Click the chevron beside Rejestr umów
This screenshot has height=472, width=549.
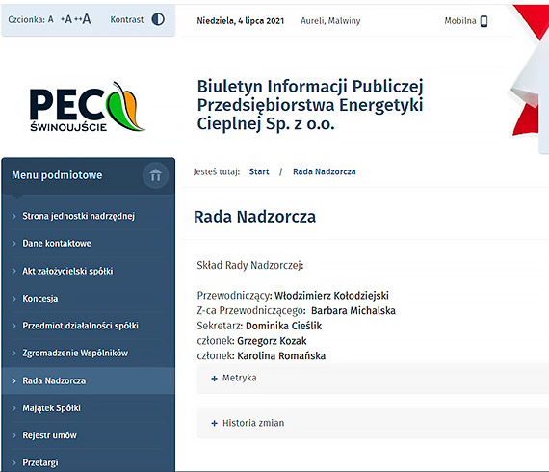tap(14, 435)
